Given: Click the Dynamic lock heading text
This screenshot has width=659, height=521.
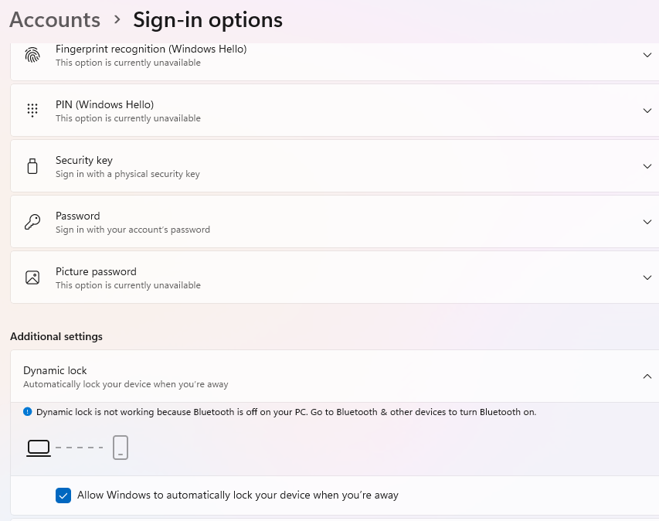Looking at the screenshot, I should 55,370.
